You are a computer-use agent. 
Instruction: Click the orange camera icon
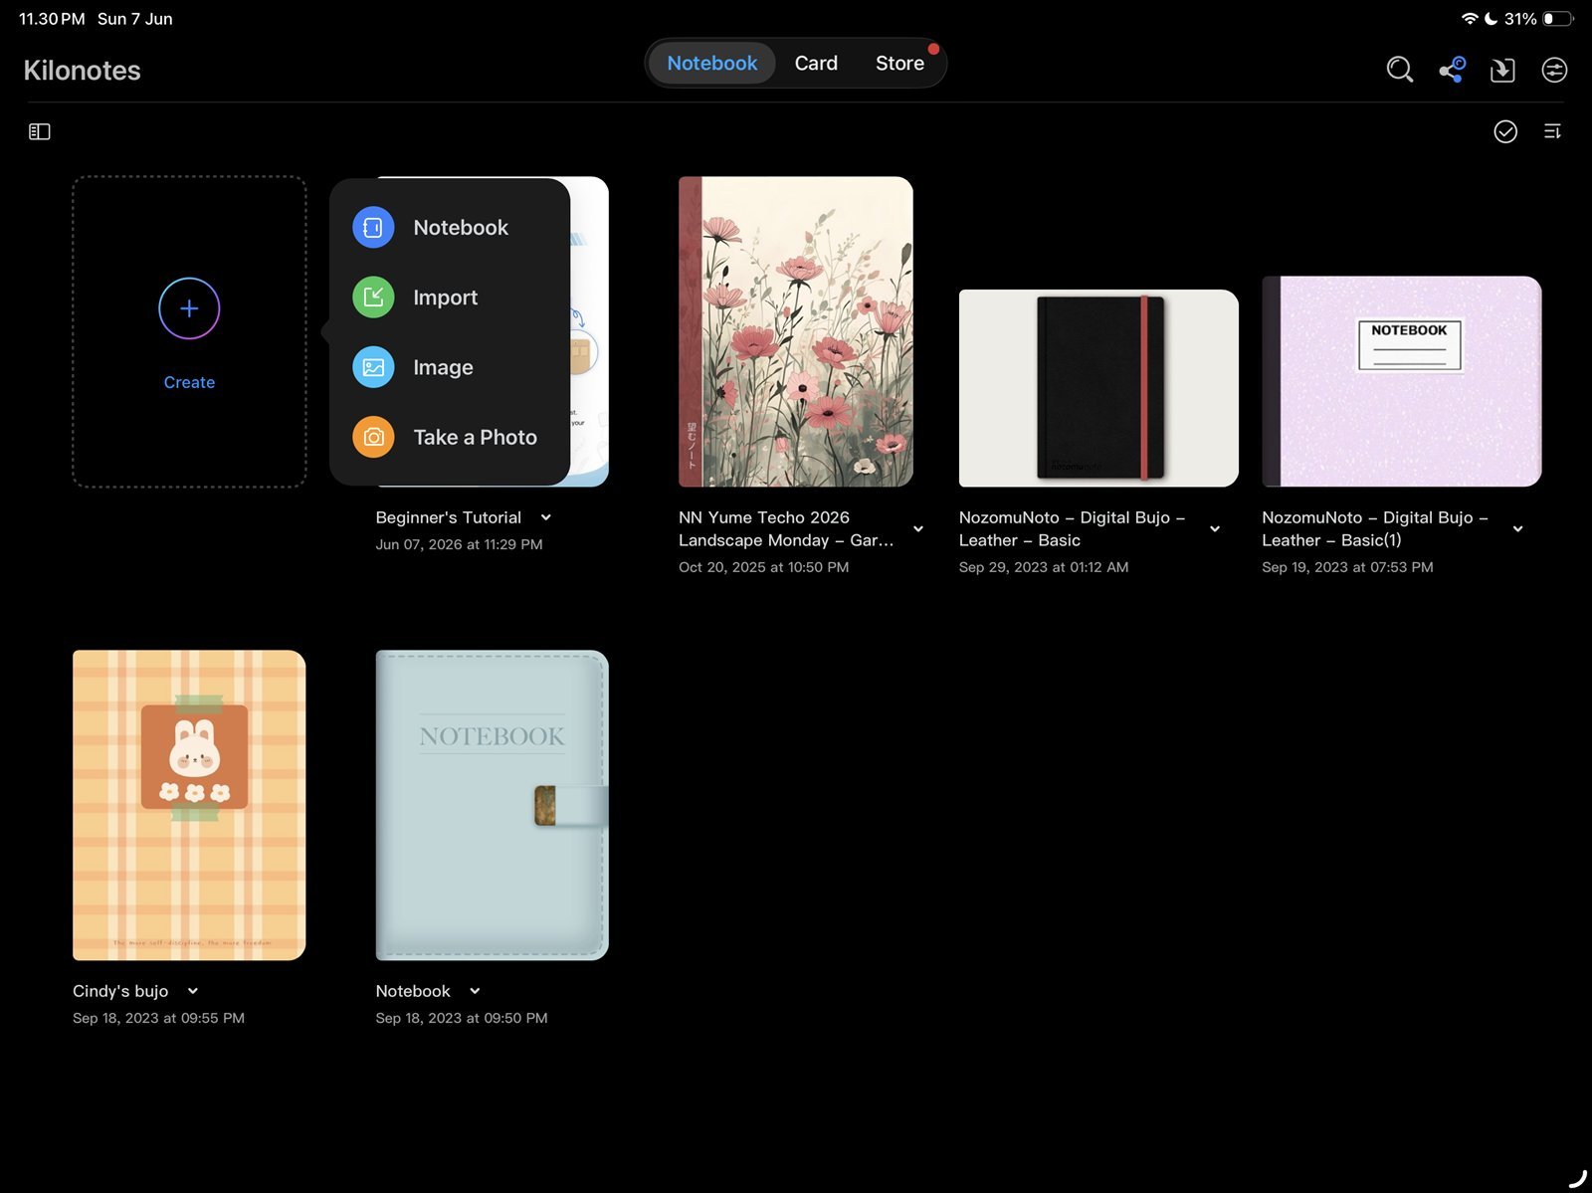tap(373, 437)
